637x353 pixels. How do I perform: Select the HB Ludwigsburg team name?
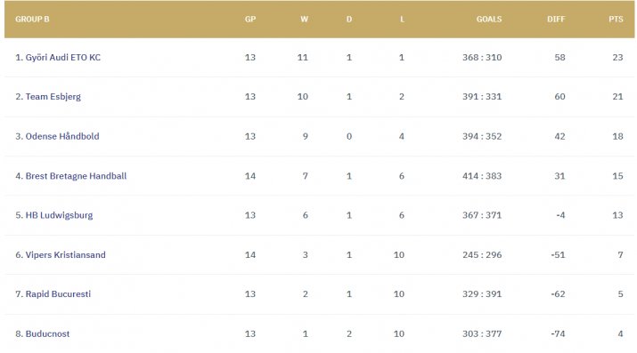point(59,215)
